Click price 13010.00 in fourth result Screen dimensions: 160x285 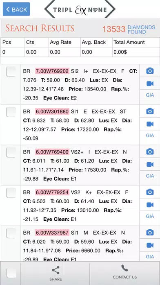(88, 210)
